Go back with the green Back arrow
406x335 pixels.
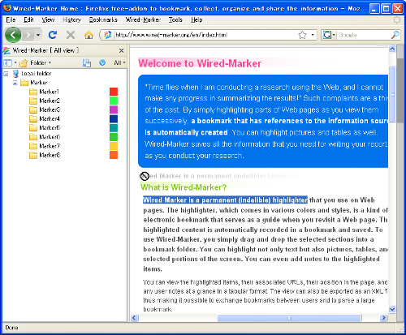(12, 35)
